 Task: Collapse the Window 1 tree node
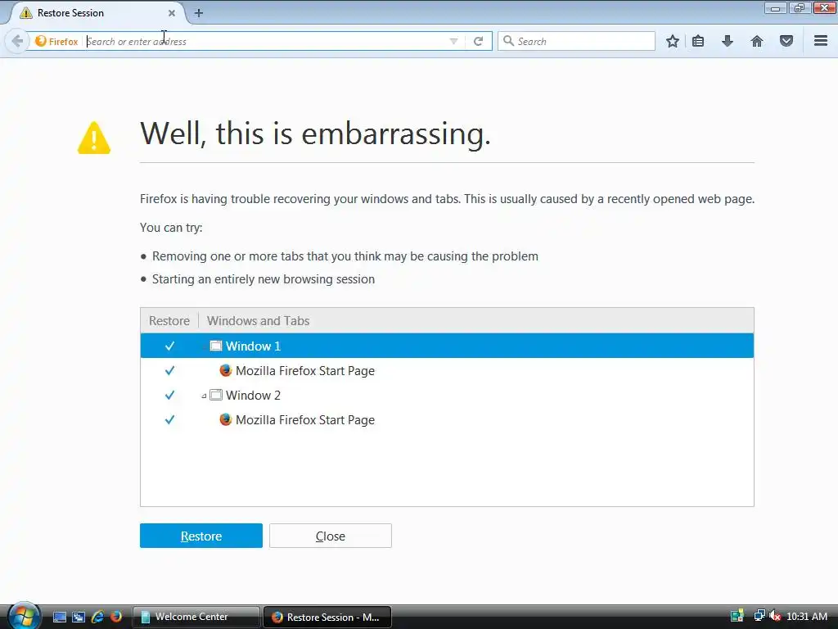[204, 346]
